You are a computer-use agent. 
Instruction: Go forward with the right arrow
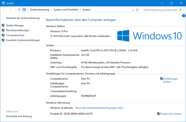[10, 10]
